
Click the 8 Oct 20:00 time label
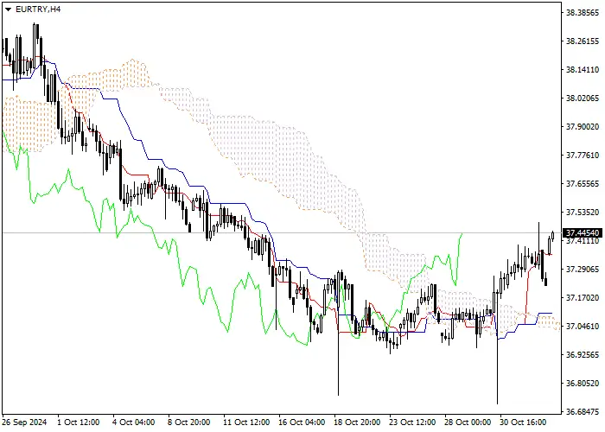(189, 422)
